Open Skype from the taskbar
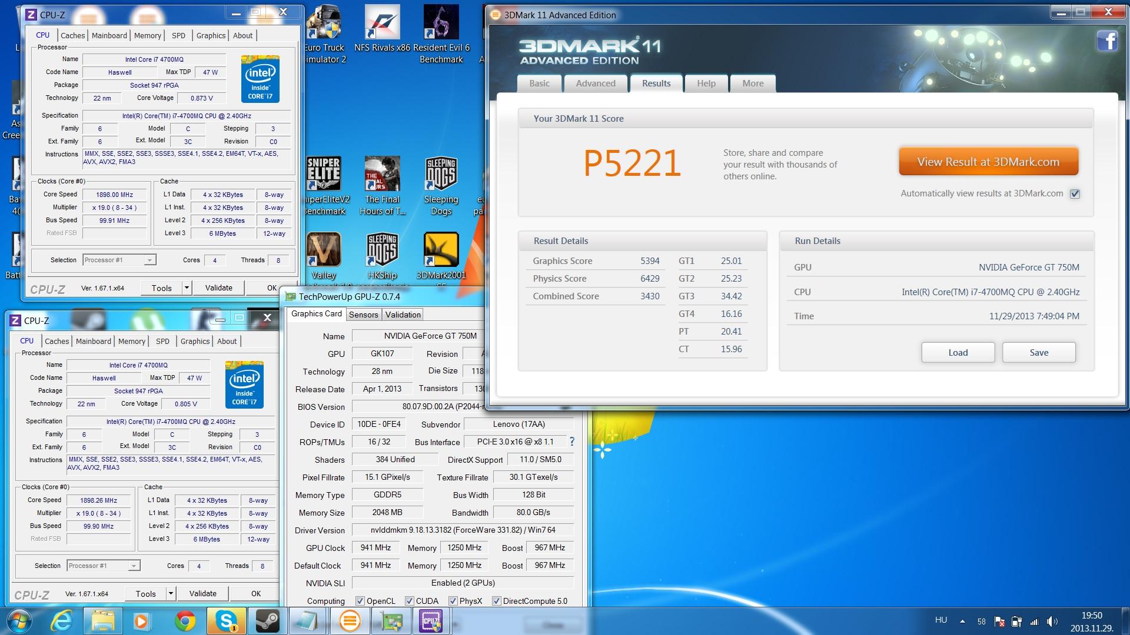1130x635 pixels. point(226,621)
